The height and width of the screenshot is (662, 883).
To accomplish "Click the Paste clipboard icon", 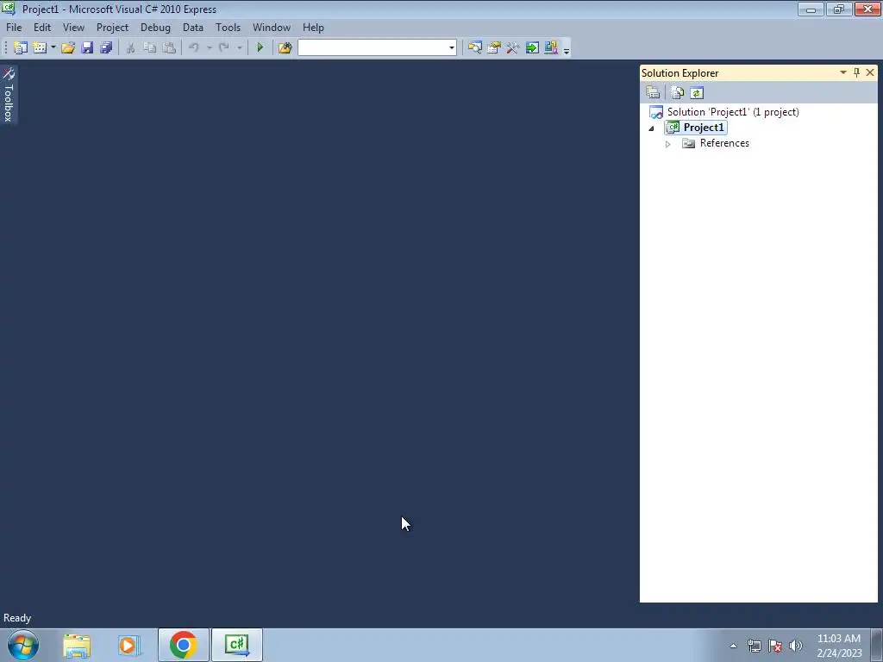I will [169, 48].
